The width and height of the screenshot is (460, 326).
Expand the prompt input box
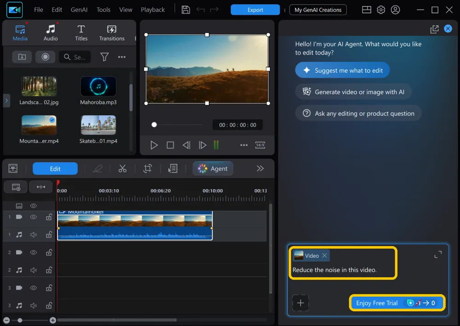click(x=438, y=254)
